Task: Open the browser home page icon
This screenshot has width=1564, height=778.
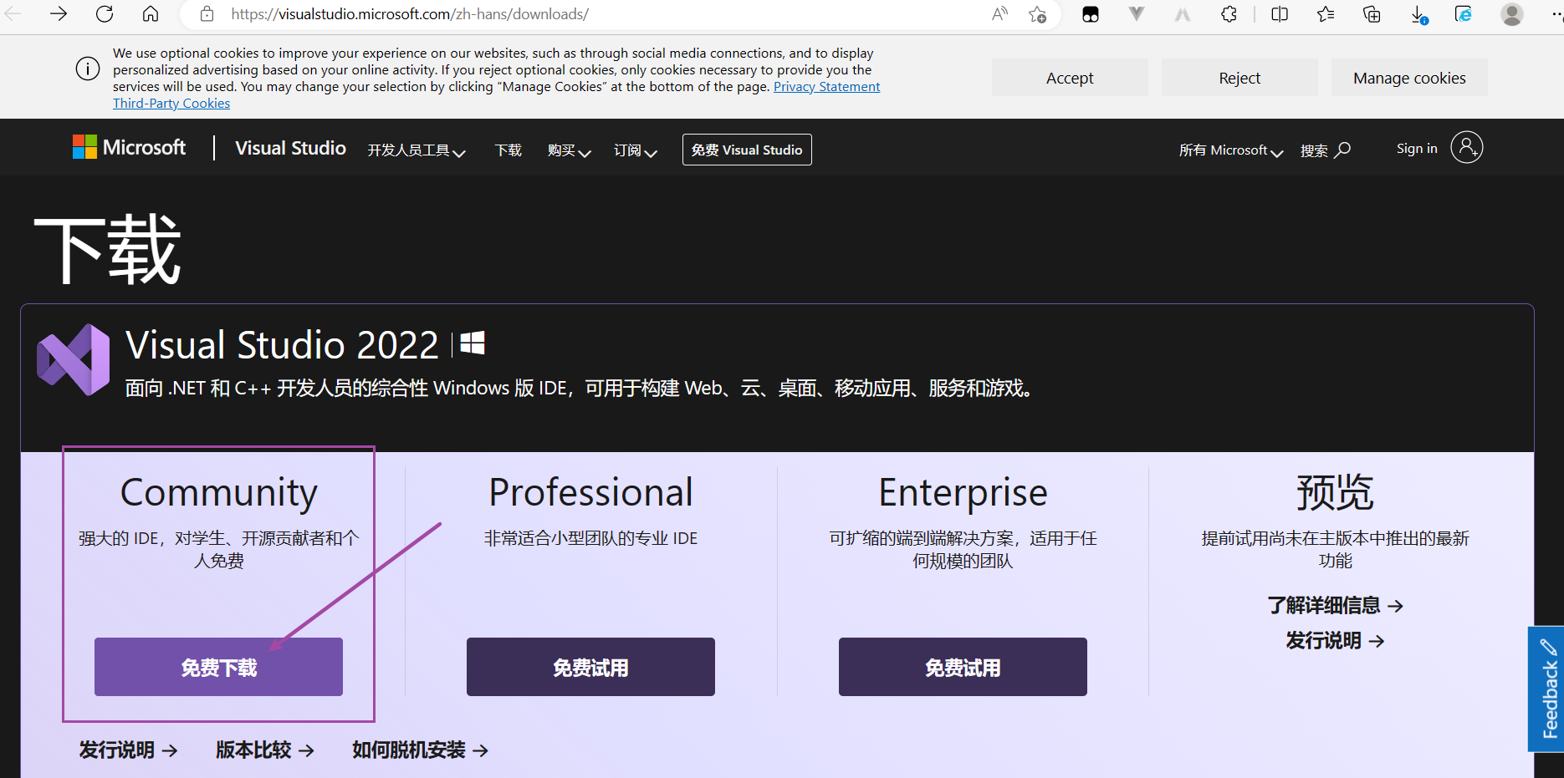Action: point(151,14)
